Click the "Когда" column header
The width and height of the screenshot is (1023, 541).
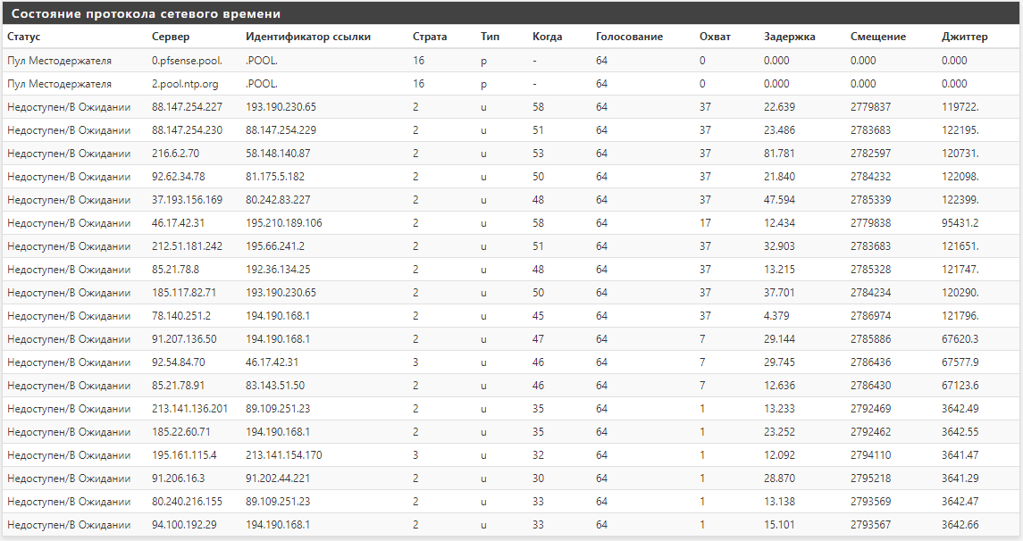[547, 37]
